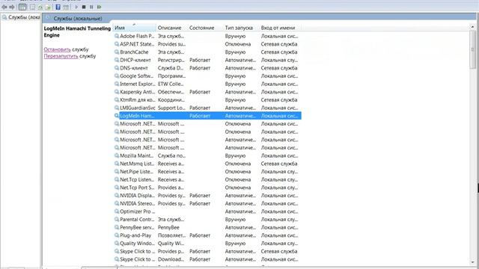Click the Start Service play icon
Image resolution: width=479 pixels, height=269 pixels.
pos(76,7)
